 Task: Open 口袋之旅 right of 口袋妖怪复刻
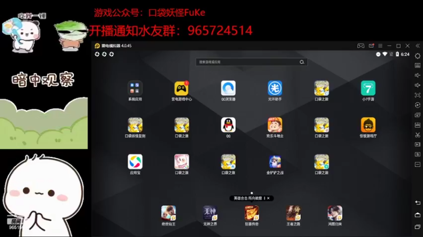[x=181, y=125]
